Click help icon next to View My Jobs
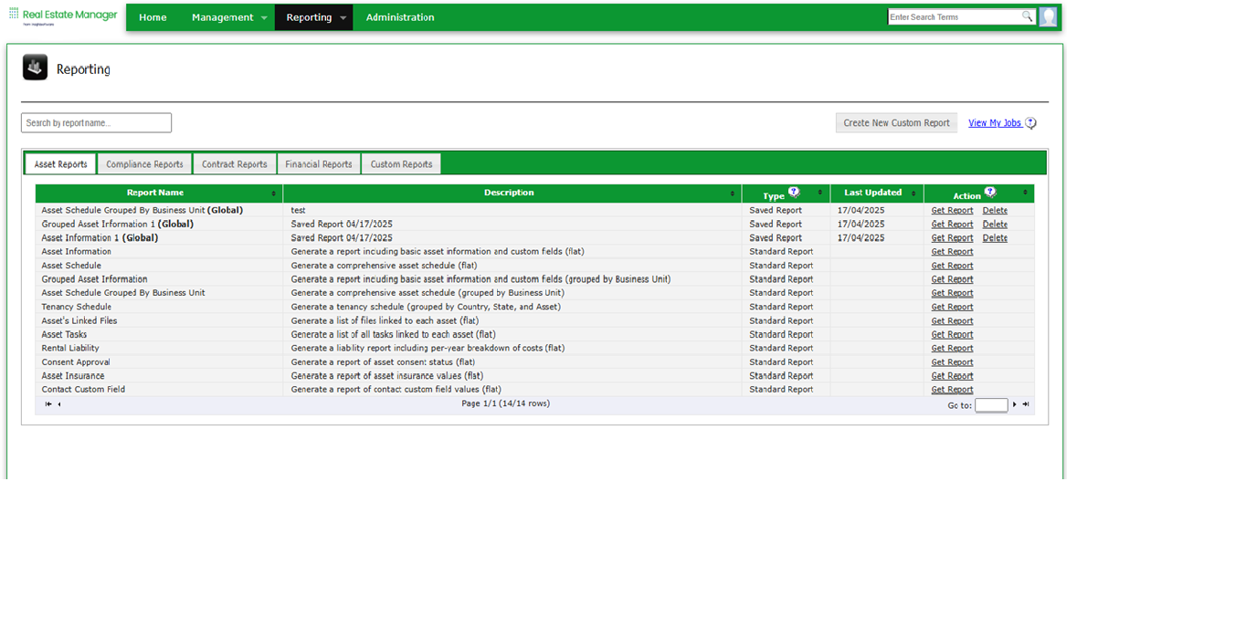This screenshot has height=628, width=1246. (x=1030, y=123)
